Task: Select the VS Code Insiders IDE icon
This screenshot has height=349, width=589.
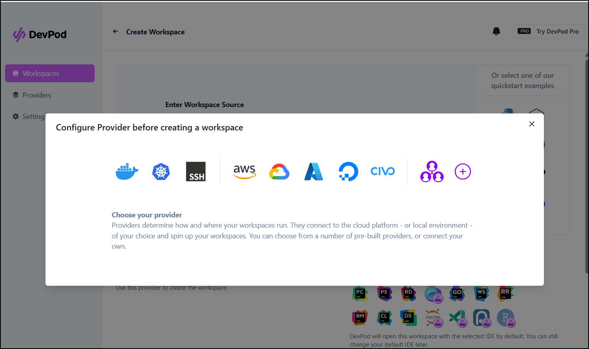Action: tap(458, 318)
